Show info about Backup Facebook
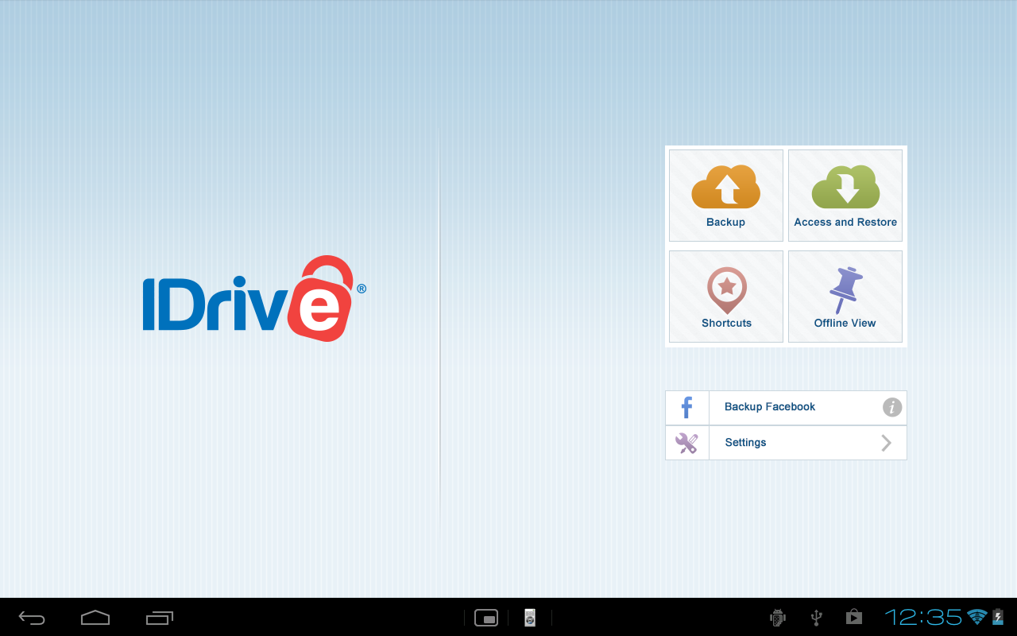Image resolution: width=1017 pixels, height=636 pixels. point(892,407)
